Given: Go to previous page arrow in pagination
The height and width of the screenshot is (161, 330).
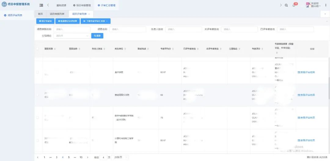Looking at the screenshot, I should tap(38, 157).
